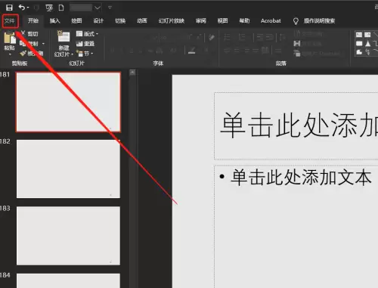Image resolution: width=378 pixels, height=288 pixels.
Task: Click the 单击此处添加文本 content placeholder
Action: tap(302, 178)
